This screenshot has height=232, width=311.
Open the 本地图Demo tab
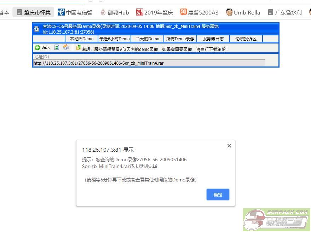(81, 39)
